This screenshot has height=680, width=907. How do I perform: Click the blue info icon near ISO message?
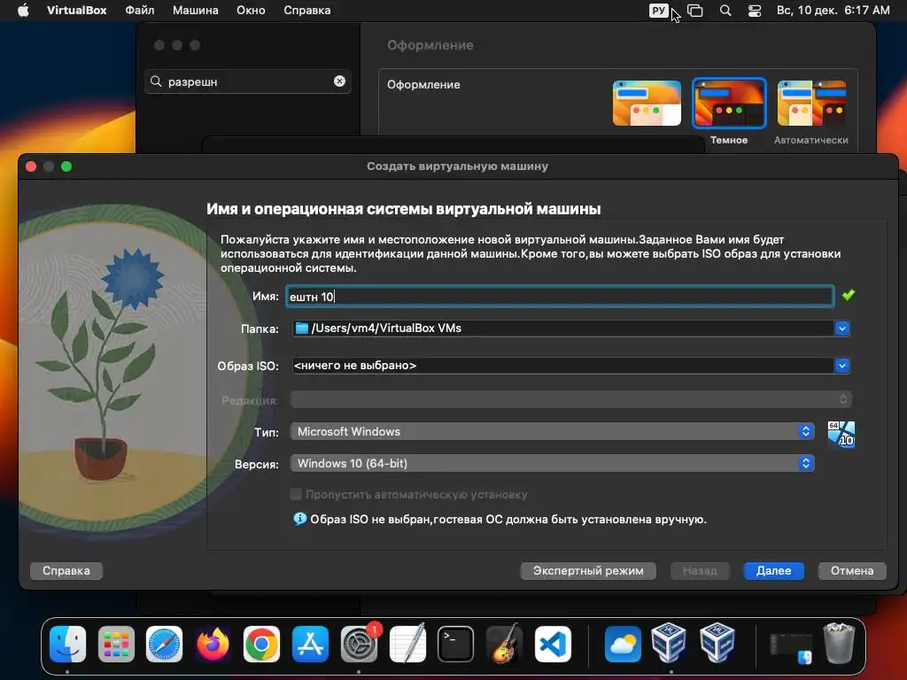(299, 519)
